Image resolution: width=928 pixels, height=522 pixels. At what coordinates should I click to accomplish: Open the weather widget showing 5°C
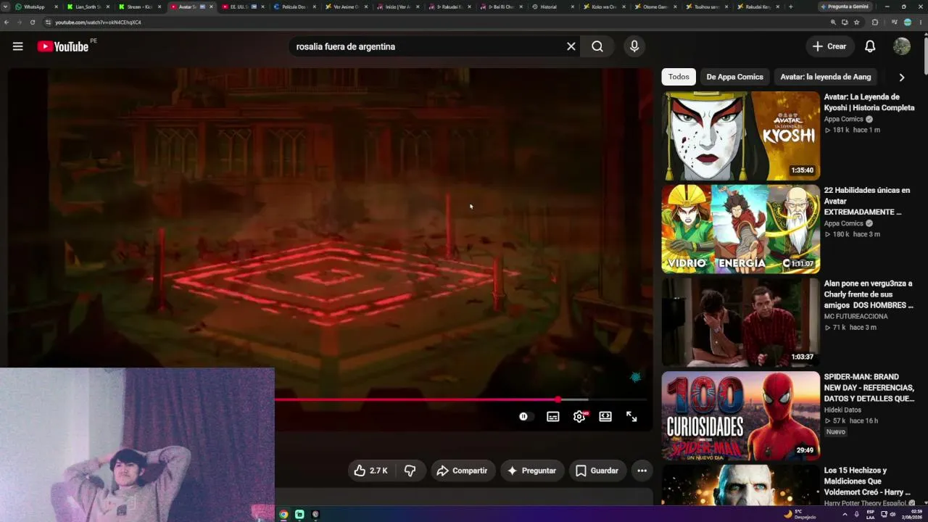(x=800, y=514)
